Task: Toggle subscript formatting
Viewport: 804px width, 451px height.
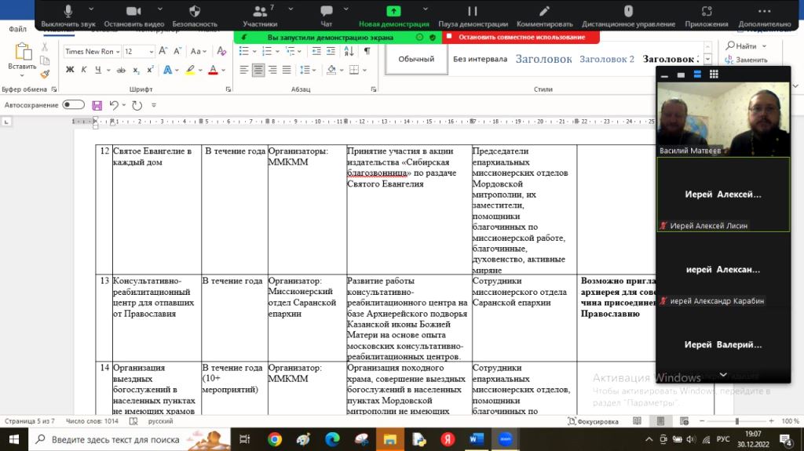Action: pos(136,70)
